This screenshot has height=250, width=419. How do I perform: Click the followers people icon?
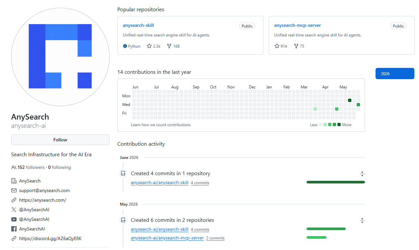14,168
